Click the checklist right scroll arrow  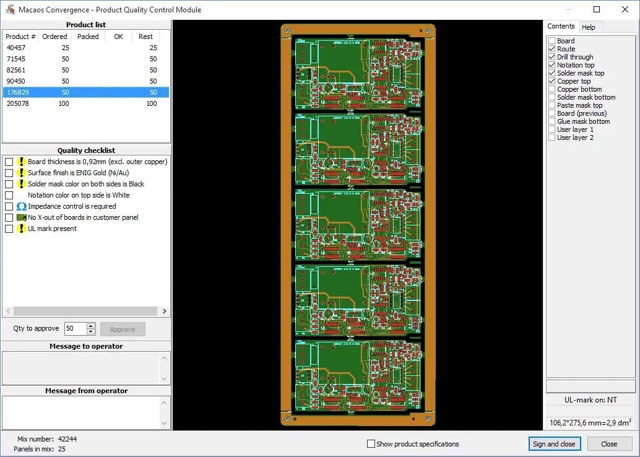coord(165,311)
